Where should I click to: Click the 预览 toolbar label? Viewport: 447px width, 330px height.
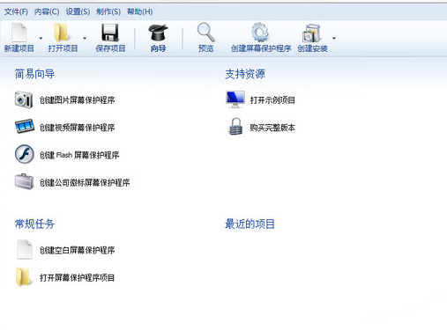pos(205,48)
